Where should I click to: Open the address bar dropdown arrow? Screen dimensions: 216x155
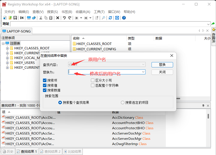208,24
